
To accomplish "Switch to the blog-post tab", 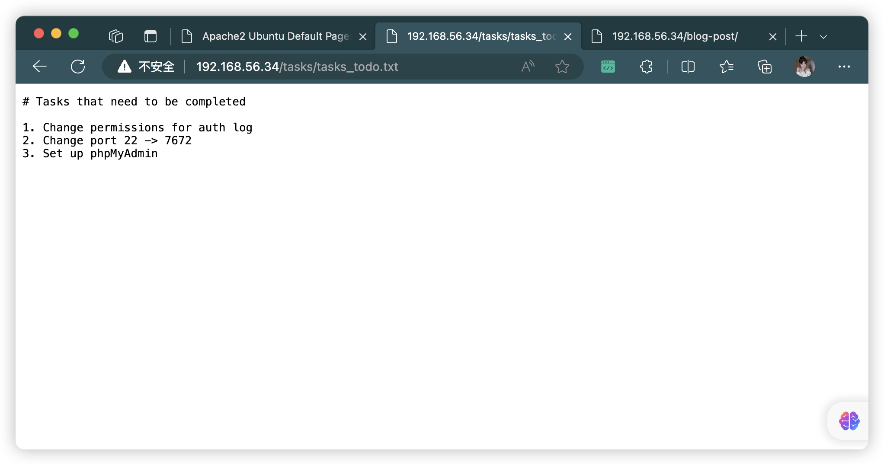I will 683,36.
